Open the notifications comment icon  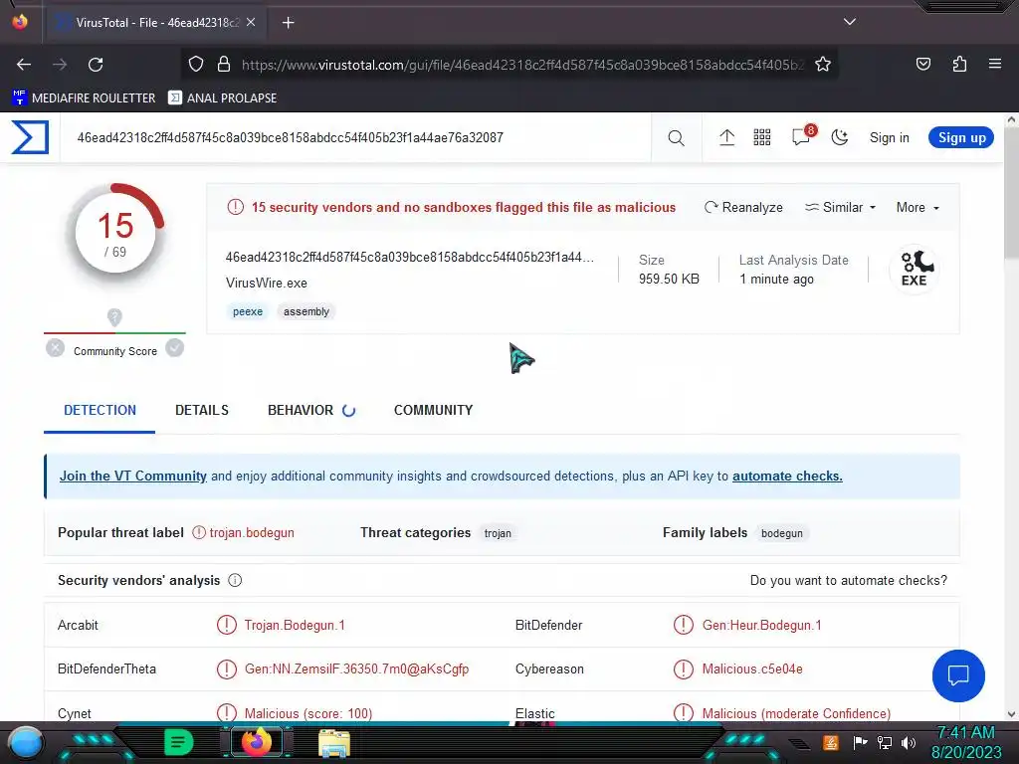pos(801,136)
